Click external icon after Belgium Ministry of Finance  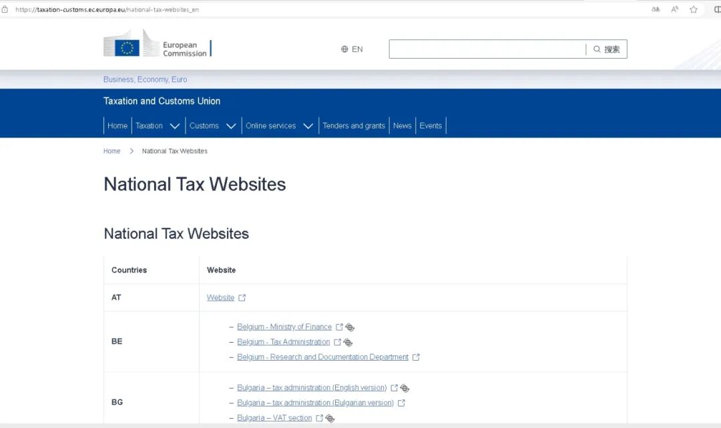(339, 327)
